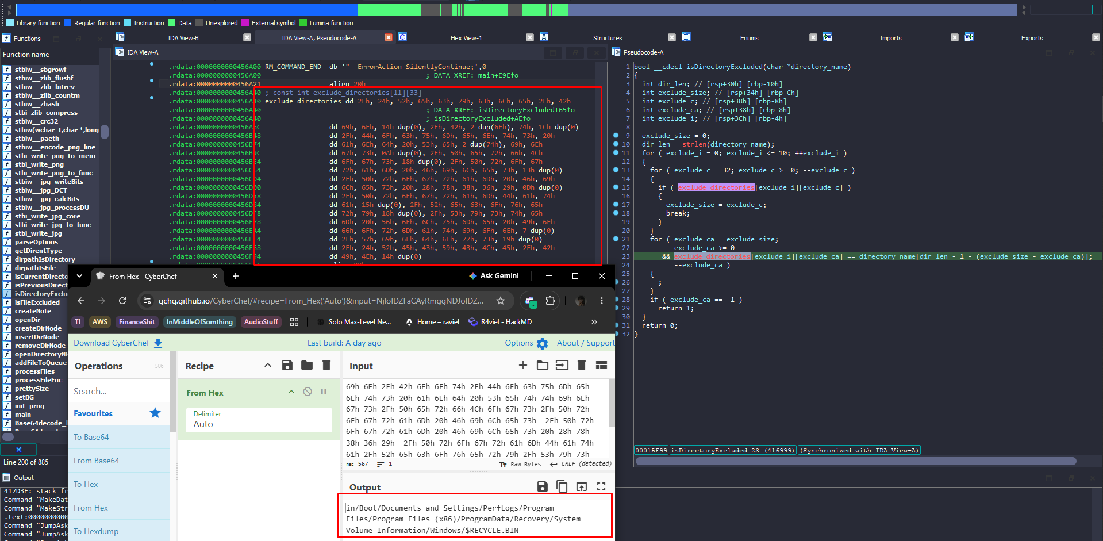1103x541 pixels.
Task: Copy raw output to clipboard
Action: coord(562,486)
